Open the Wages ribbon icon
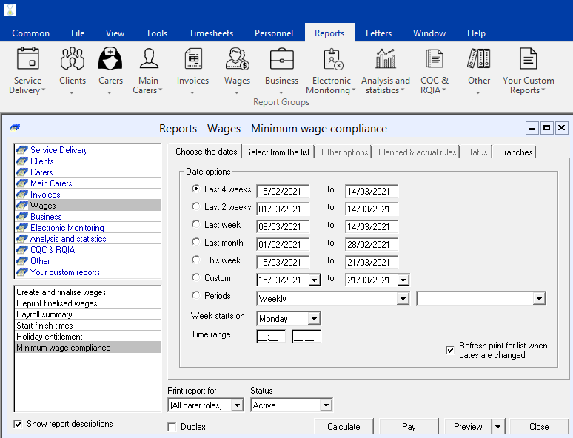Viewport: 573px width, 438px height. point(237,59)
